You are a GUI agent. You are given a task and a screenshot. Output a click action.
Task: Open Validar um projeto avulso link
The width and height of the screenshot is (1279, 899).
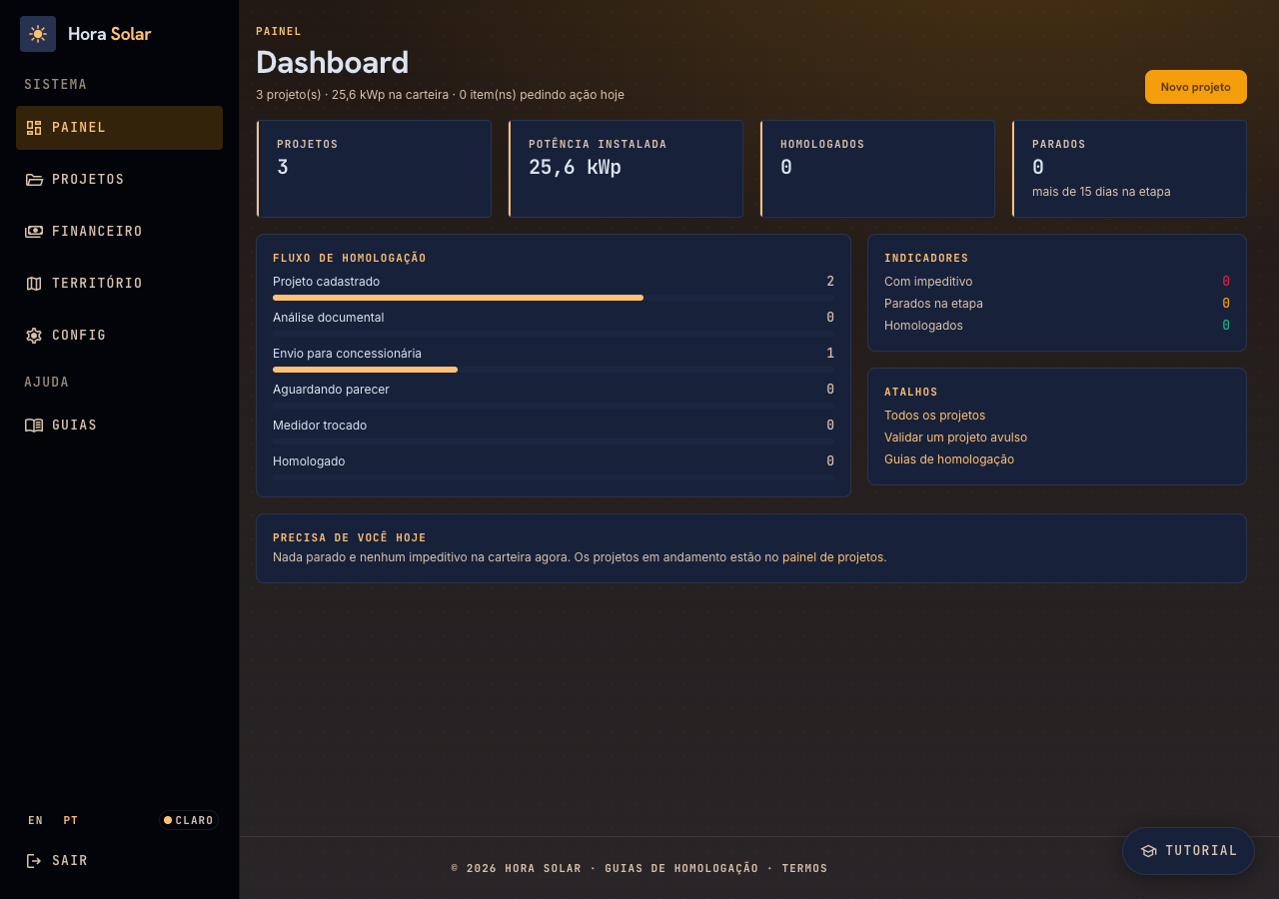(955, 438)
